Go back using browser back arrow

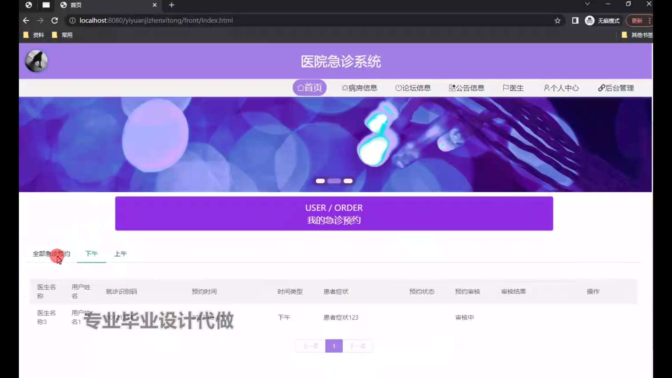[x=26, y=21]
